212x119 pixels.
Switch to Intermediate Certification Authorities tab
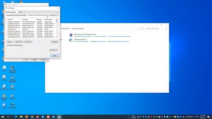(17, 15)
